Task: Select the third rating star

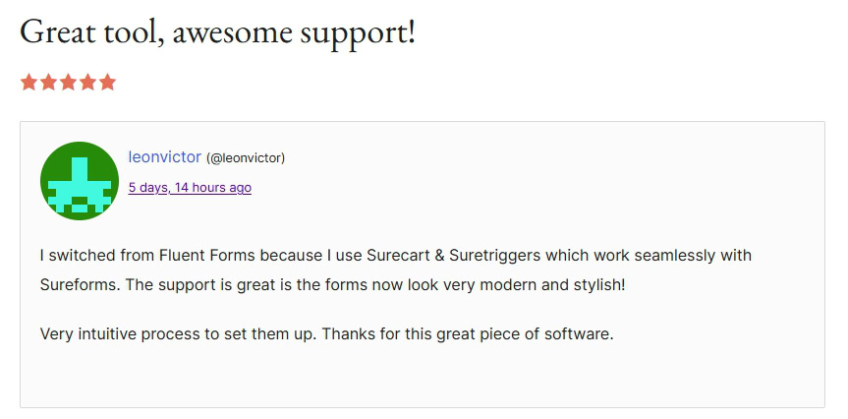Action: (x=68, y=83)
